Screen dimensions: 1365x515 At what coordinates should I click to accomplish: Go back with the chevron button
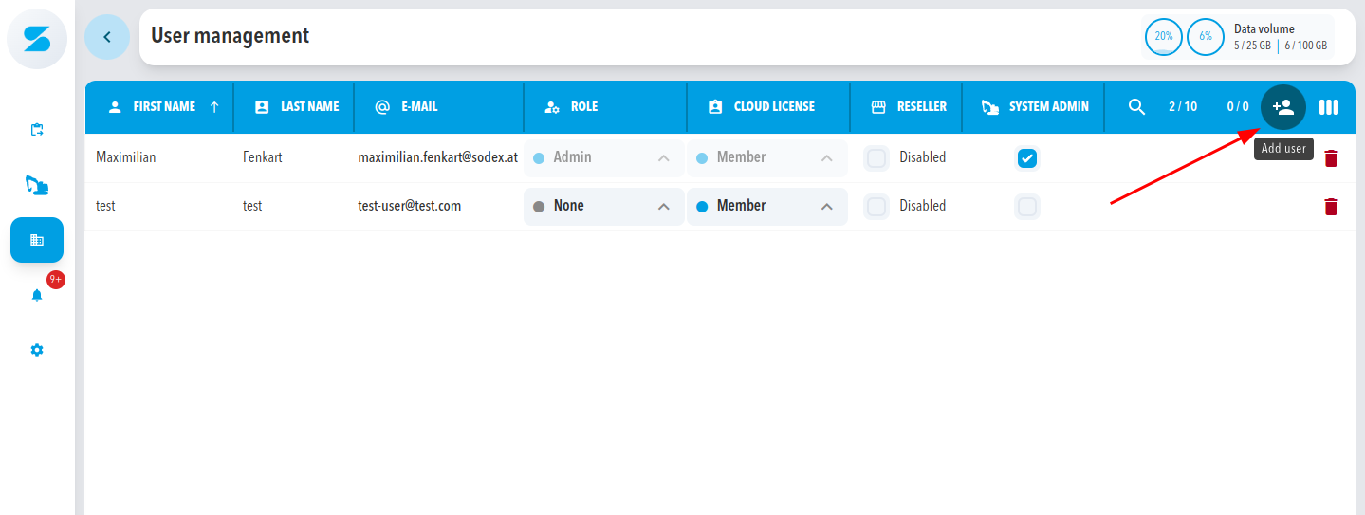click(107, 37)
